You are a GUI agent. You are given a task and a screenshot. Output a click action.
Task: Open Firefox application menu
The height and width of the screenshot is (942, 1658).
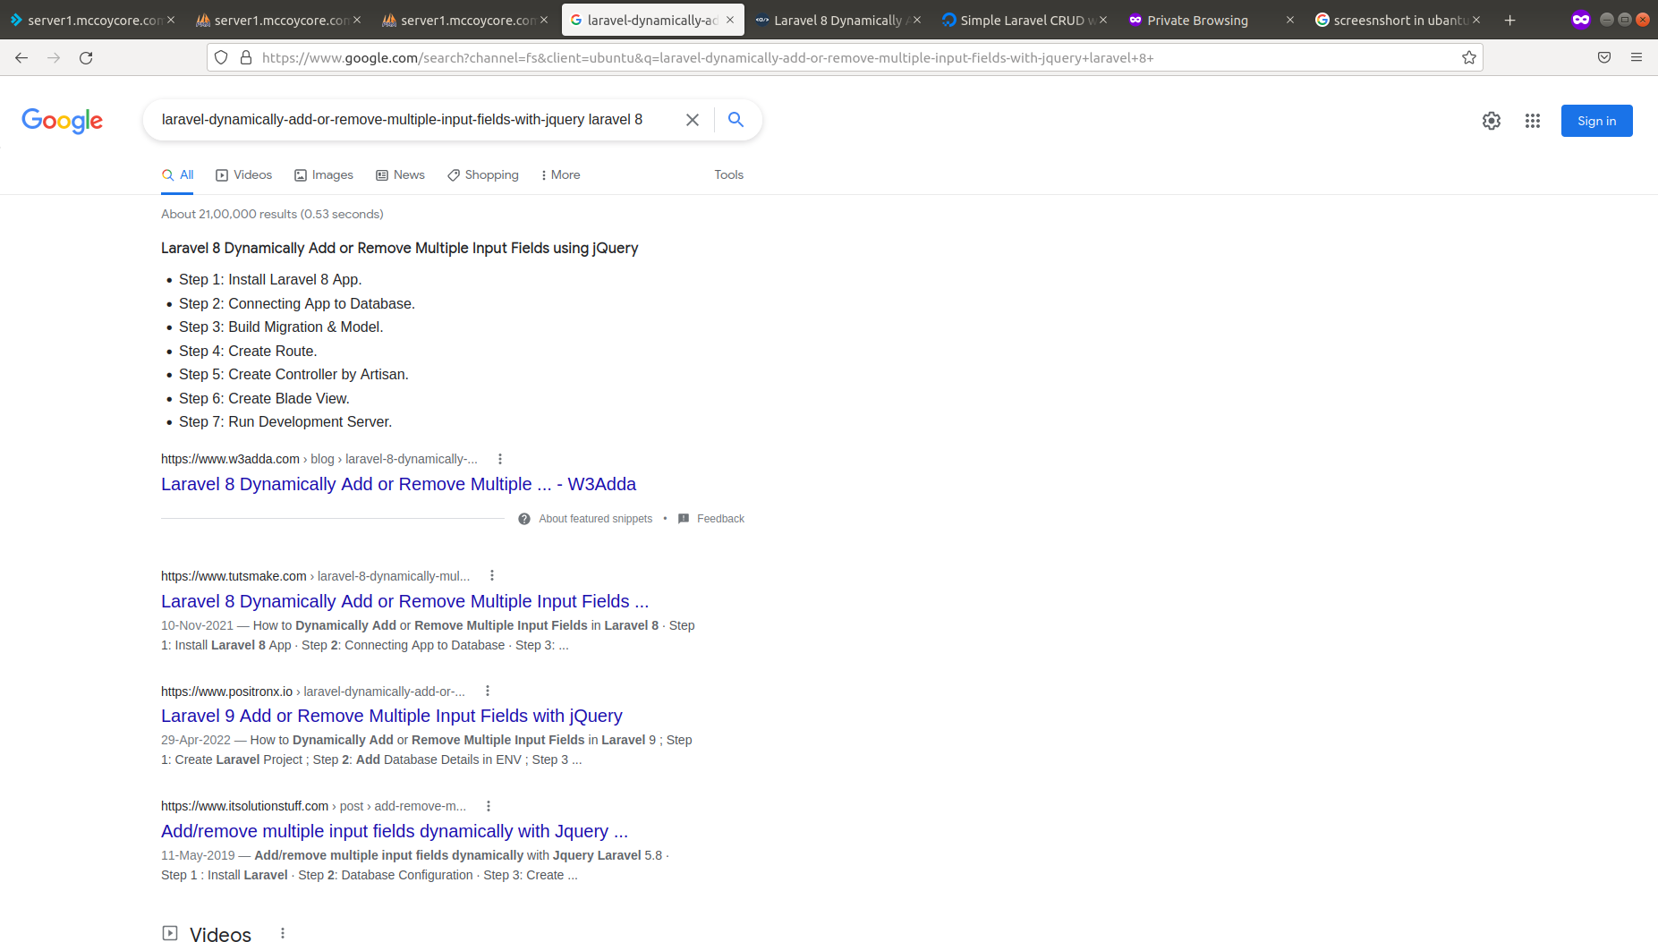pyautogui.click(x=1636, y=58)
